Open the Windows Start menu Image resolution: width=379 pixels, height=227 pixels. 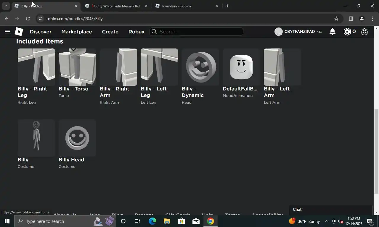[x=7, y=221]
